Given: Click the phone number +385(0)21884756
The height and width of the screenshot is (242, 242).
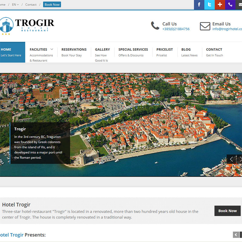Looking at the screenshot, I should [x=176, y=29].
